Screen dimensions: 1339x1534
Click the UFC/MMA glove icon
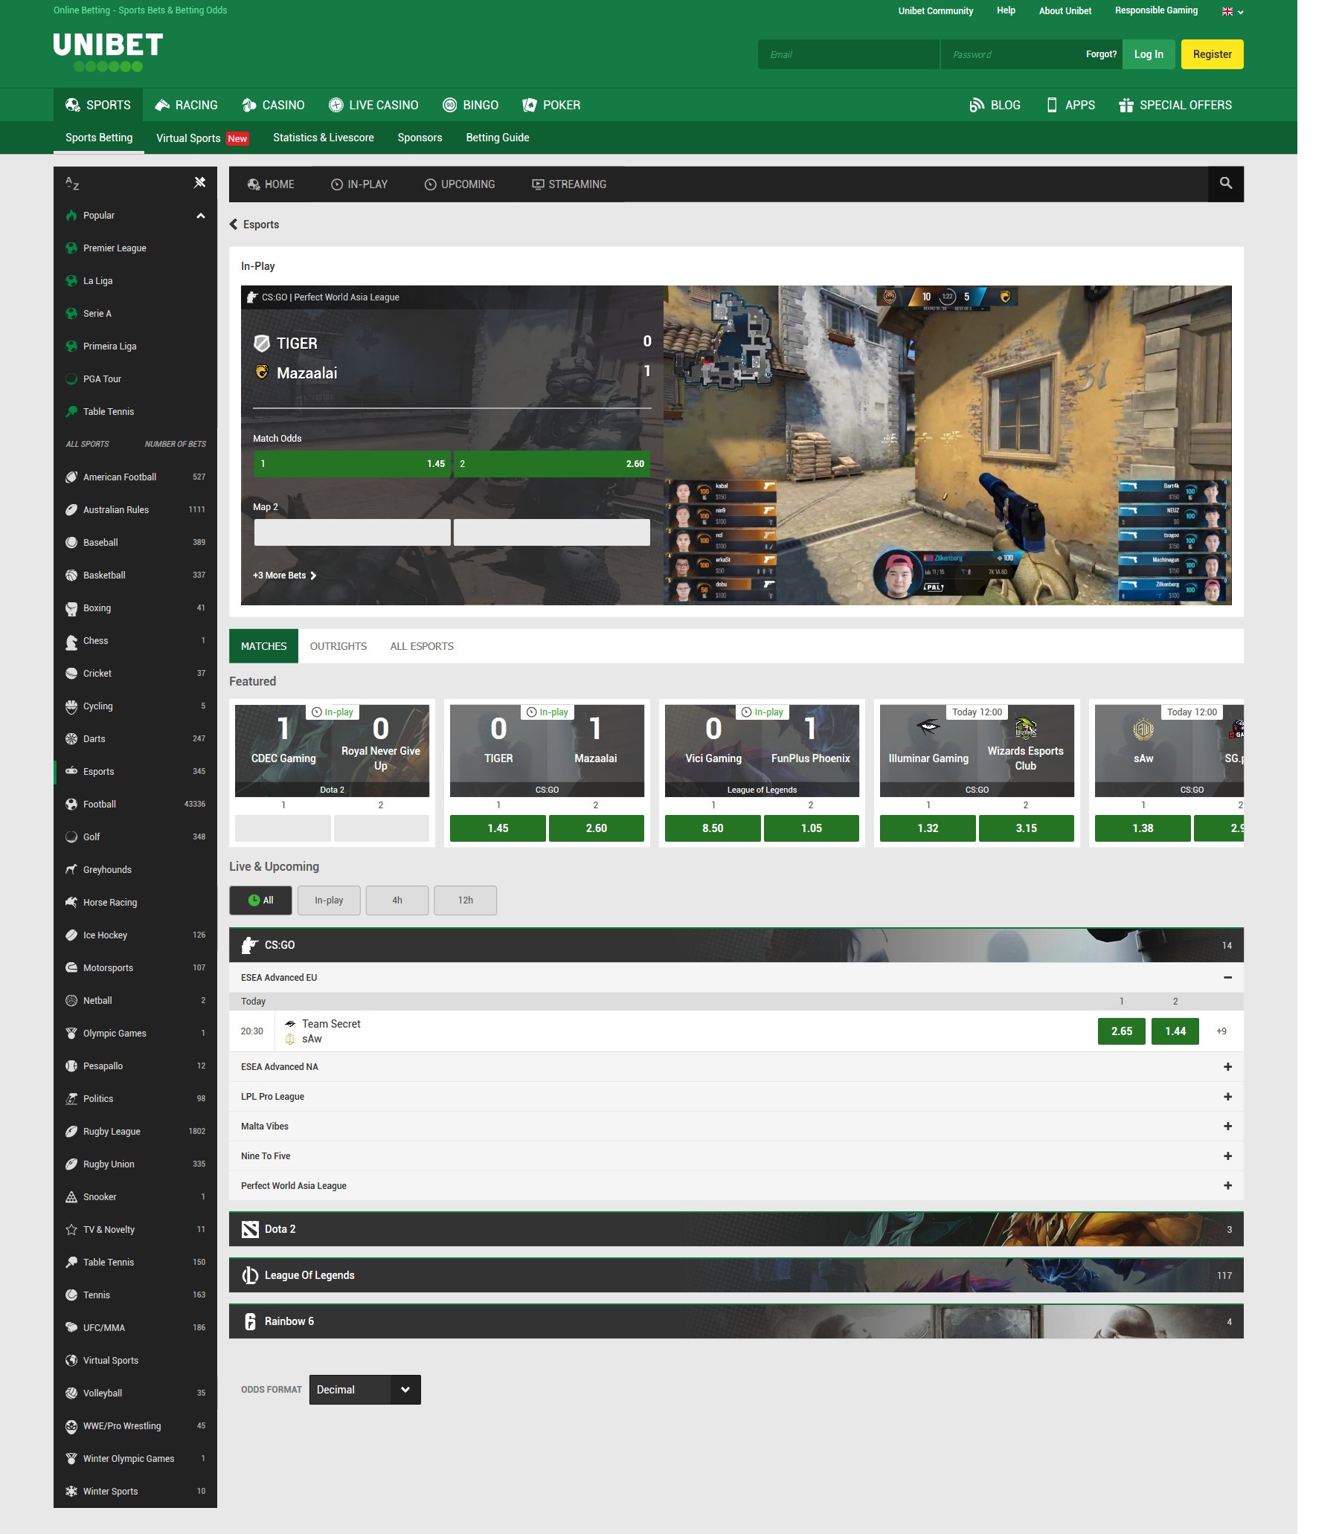pyautogui.click(x=71, y=1327)
